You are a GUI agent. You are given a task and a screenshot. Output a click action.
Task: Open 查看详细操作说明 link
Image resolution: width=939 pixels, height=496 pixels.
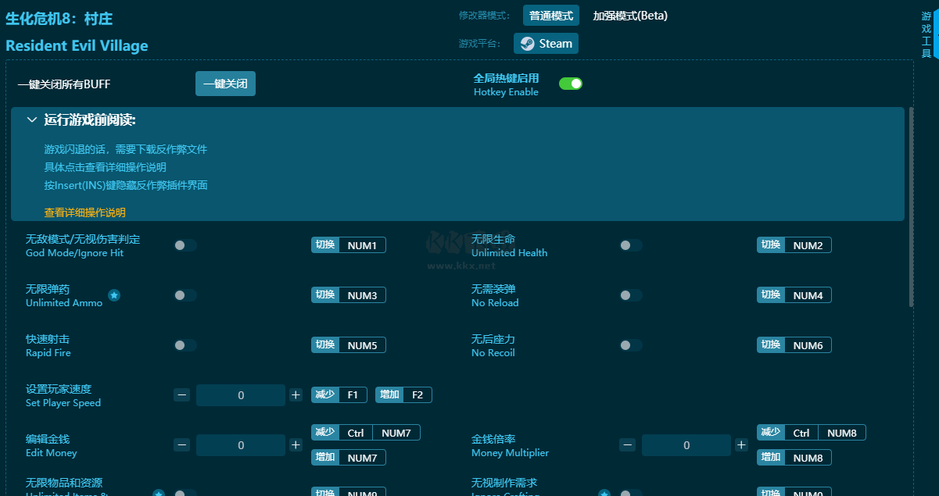click(85, 212)
